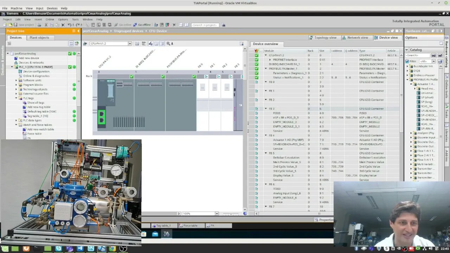
Task: Click the Delete X icon in the toolbar
Action: pyautogui.click(x=63, y=25)
